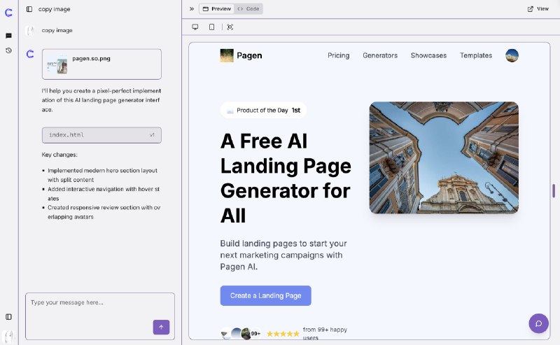Collapse the chat panel with the double chevron
This screenshot has width=560, height=345.
tap(192, 9)
